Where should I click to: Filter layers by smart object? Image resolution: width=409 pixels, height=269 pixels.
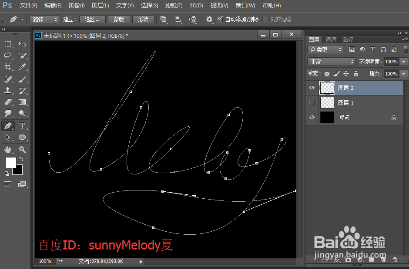pos(394,49)
